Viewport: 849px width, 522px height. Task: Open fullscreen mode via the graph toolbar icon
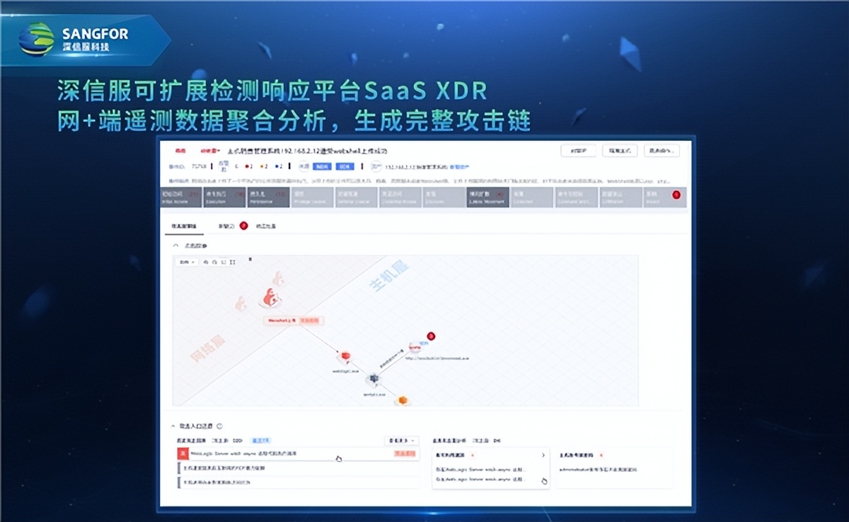pyautogui.click(x=233, y=261)
